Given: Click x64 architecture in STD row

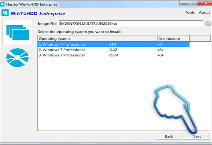Looking at the screenshot, I should click(160, 44).
